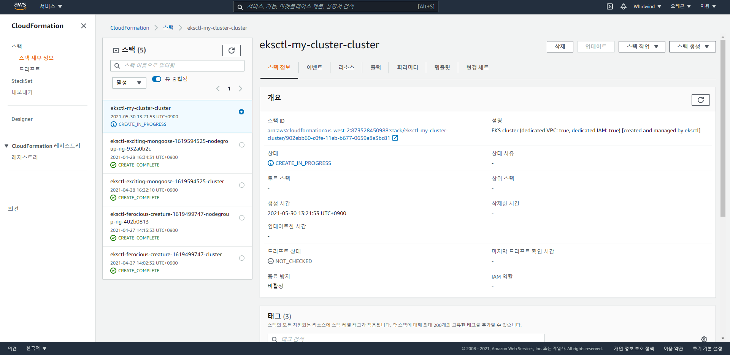Open the CloudShell terminal icon
The image size is (730, 355).
(610, 6)
